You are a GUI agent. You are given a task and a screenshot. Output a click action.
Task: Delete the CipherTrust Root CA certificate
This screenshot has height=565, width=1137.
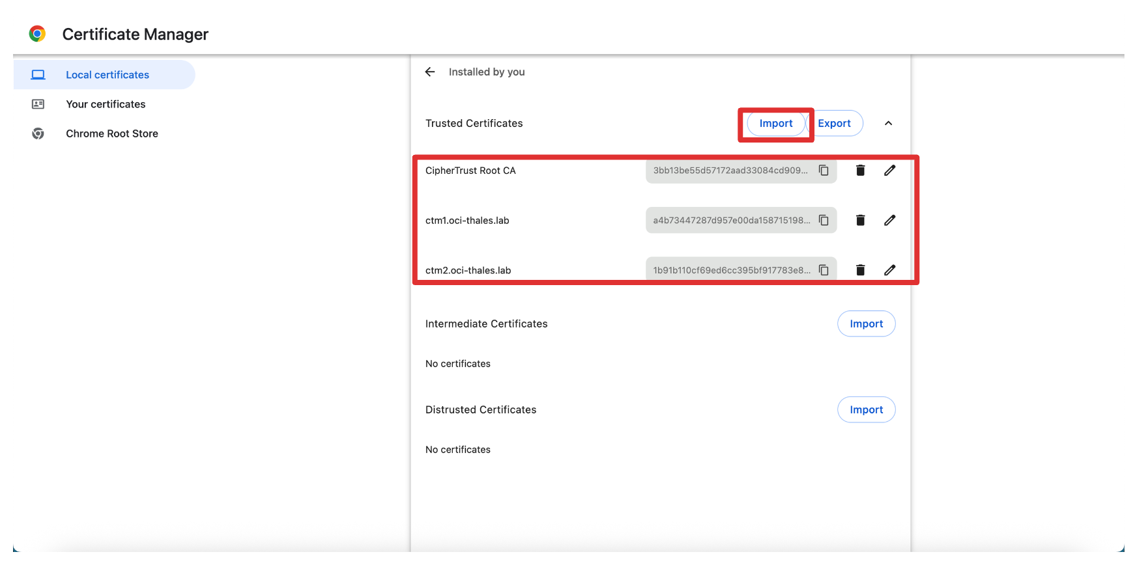click(x=860, y=171)
